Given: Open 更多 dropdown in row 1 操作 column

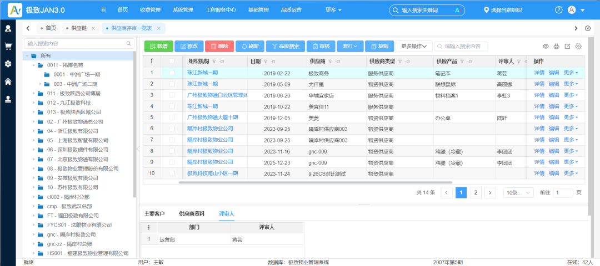Looking at the screenshot, I should pos(571,73).
